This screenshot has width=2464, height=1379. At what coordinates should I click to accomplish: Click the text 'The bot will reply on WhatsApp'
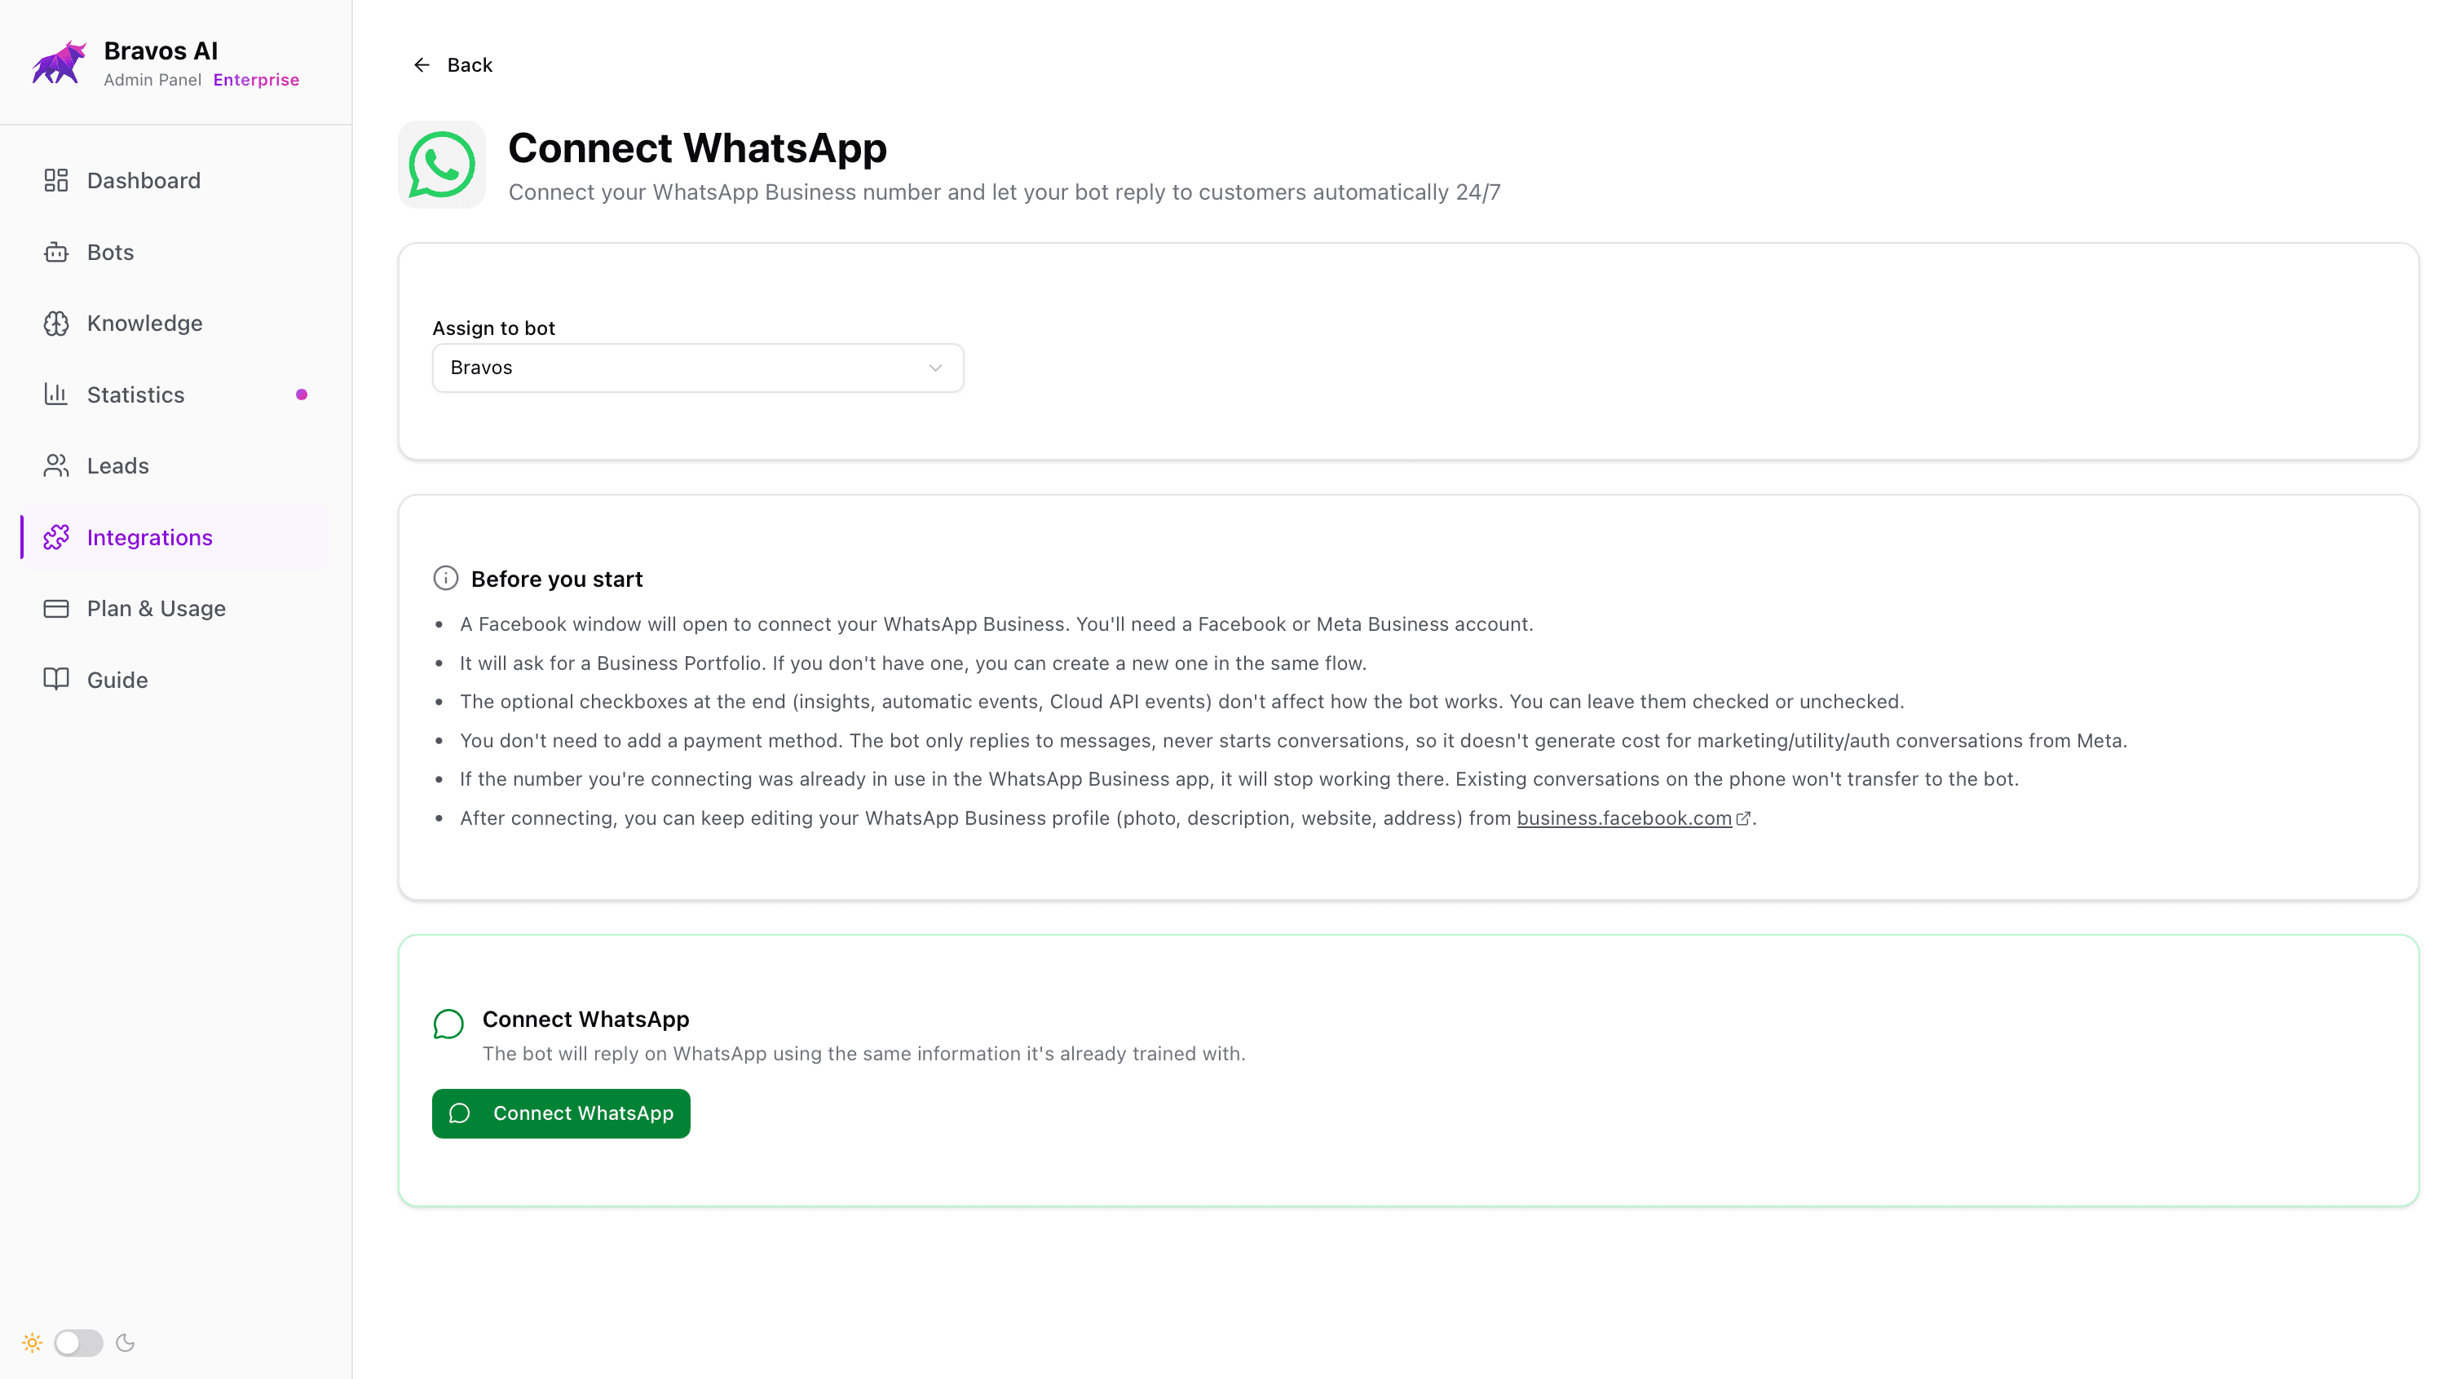click(863, 1054)
